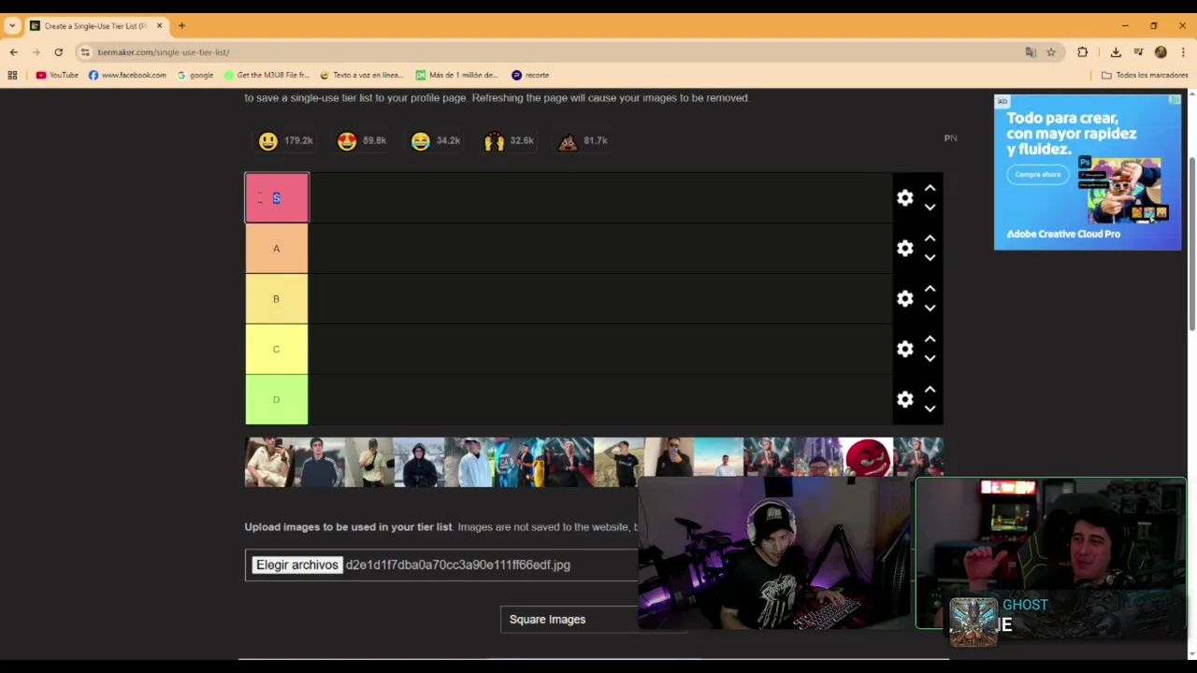Click the page vertical scrollbar
The width and height of the screenshot is (1197, 673).
click(1192, 243)
